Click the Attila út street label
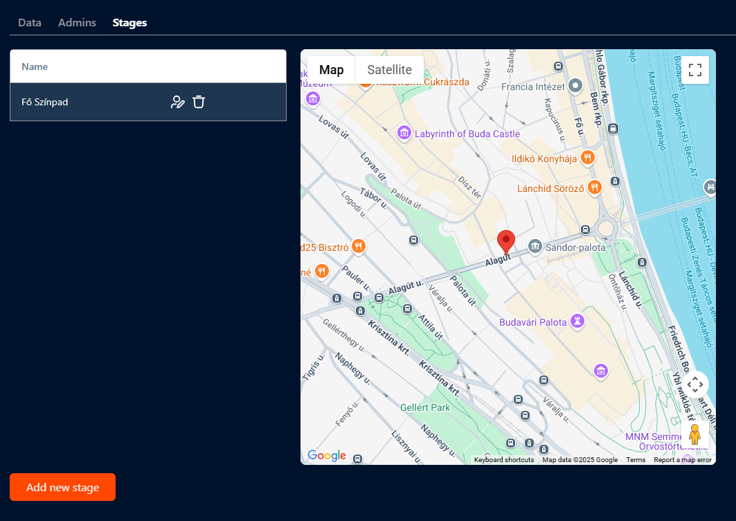The image size is (736, 521). (431, 327)
